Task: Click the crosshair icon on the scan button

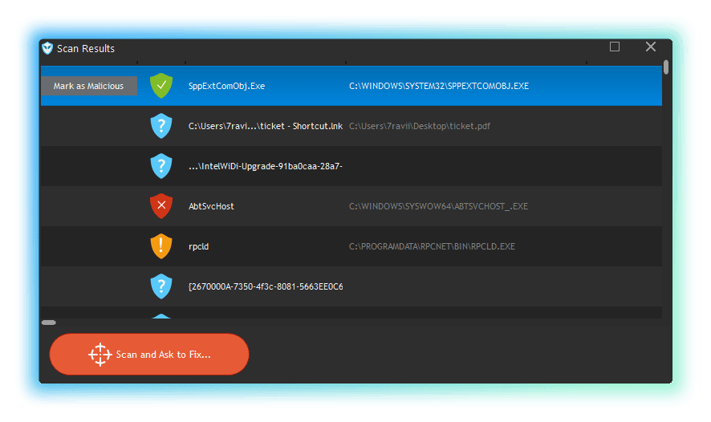Action: click(x=100, y=355)
